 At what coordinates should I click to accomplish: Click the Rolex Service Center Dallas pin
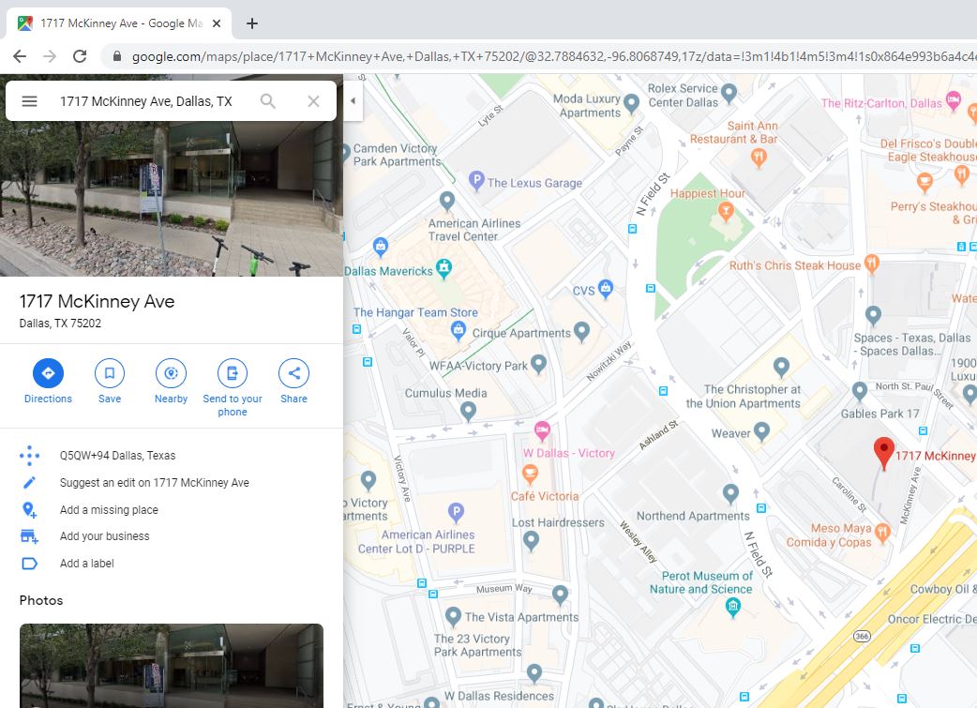[729, 94]
